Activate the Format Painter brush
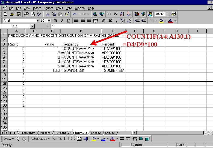 66,14
